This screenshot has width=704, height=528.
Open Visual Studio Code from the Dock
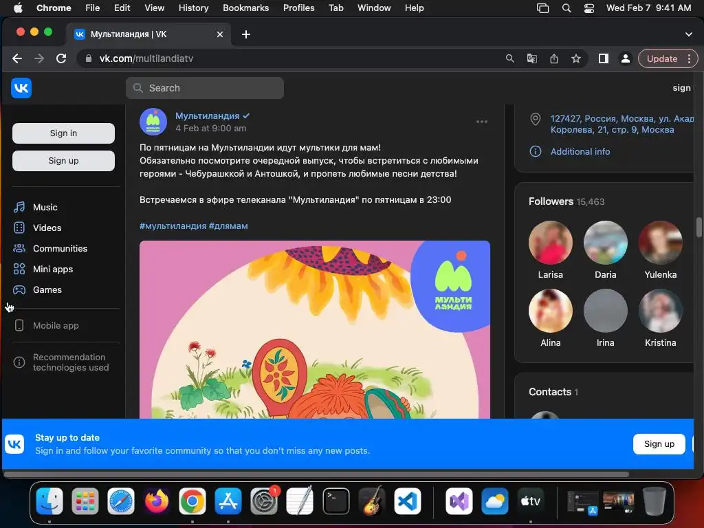tap(408, 501)
